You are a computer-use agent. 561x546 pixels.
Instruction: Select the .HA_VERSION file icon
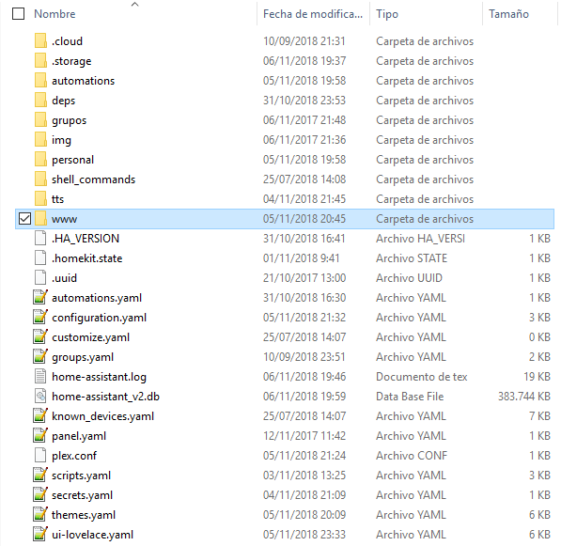(40, 238)
